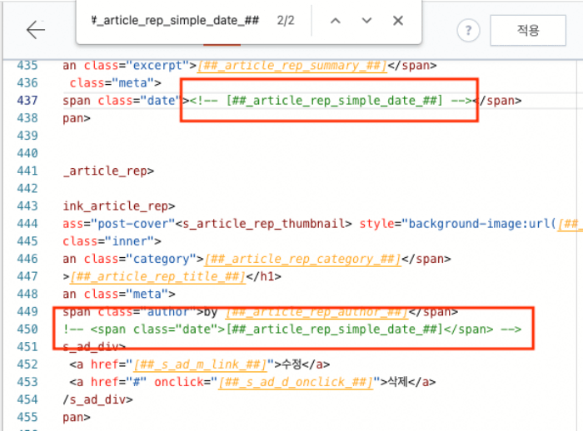The width and height of the screenshot is (583, 431).
Task: Click pan> text on line 455
Action: pyautogui.click(x=77, y=417)
